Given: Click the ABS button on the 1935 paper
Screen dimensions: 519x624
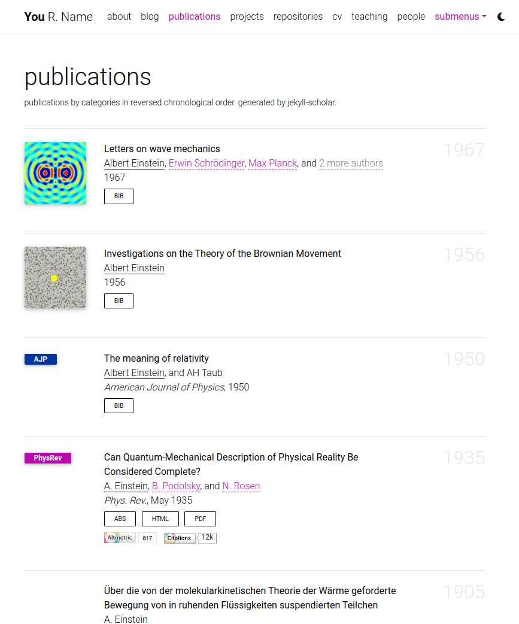Looking at the screenshot, I should [120, 519].
